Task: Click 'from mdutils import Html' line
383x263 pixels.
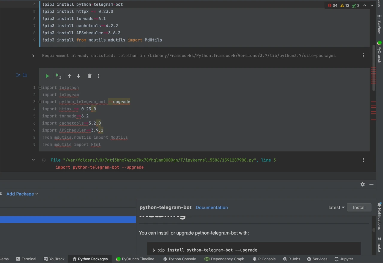Action: (x=72, y=145)
